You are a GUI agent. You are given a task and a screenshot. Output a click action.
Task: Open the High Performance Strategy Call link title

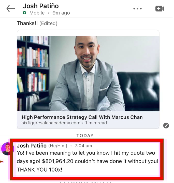(82, 117)
